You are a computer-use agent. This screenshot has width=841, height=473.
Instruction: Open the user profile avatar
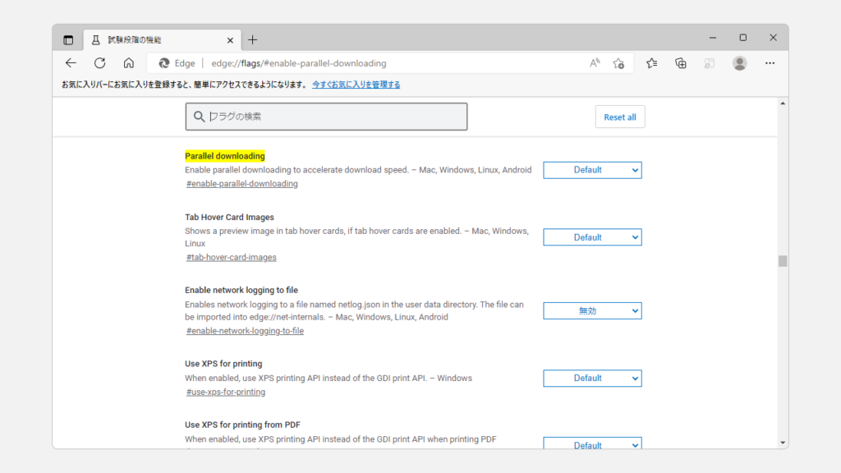pyautogui.click(x=739, y=63)
